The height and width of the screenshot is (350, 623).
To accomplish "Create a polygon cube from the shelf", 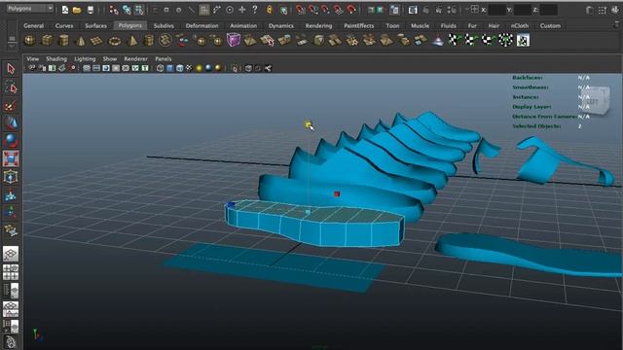I will point(47,41).
